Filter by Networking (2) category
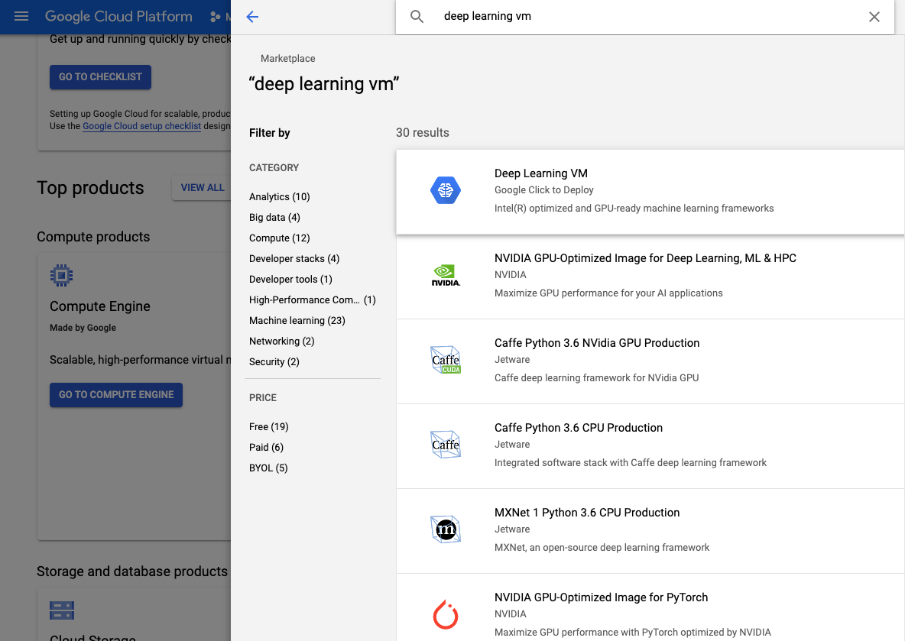 click(x=281, y=342)
